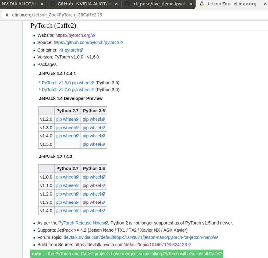Click Python 3.6 header in Developer Preview table

pos(94,111)
